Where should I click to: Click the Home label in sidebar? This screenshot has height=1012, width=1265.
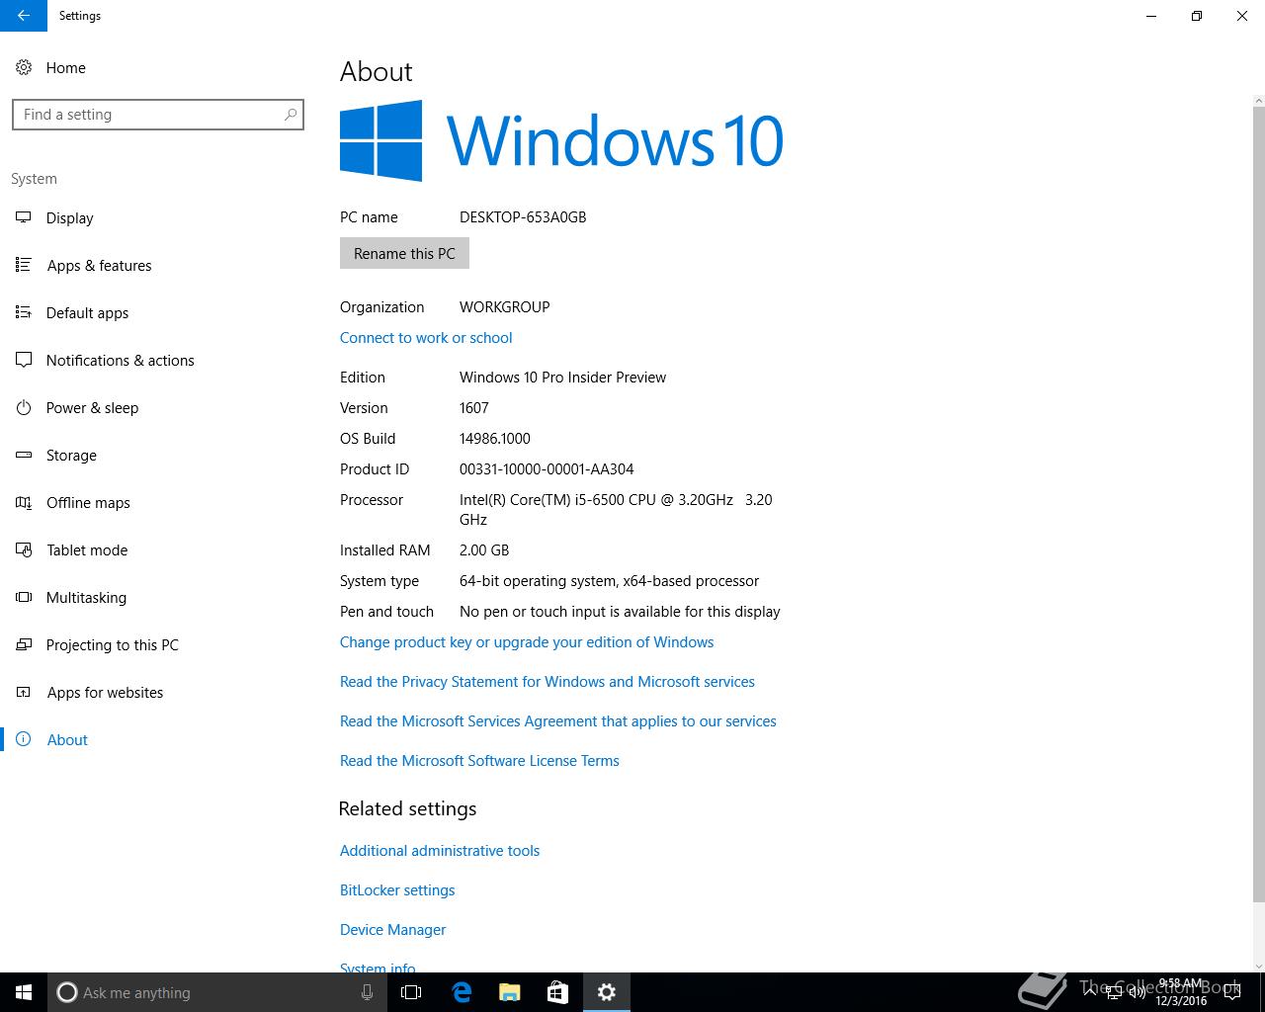coord(65,67)
